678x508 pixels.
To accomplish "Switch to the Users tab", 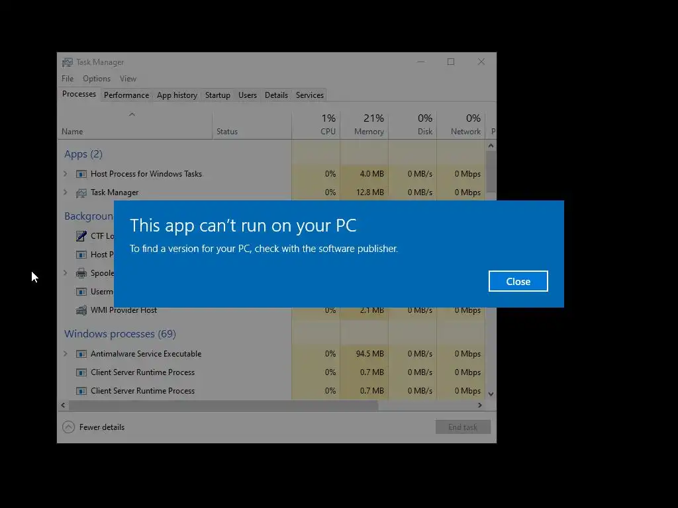I will coord(248,95).
